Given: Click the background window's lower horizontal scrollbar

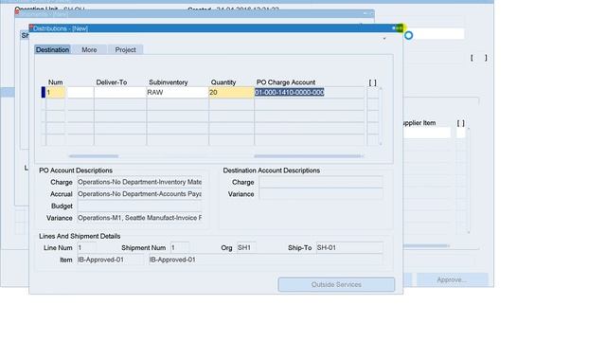Looking at the screenshot, I should [x=426, y=246].
